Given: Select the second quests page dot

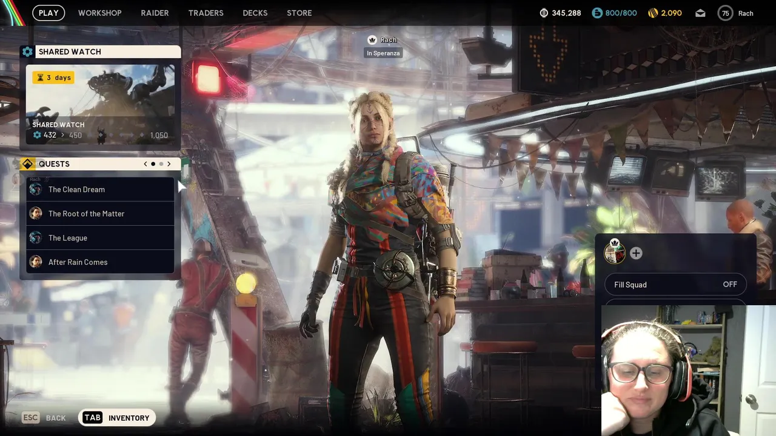Looking at the screenshot, I should click(161, 164).
